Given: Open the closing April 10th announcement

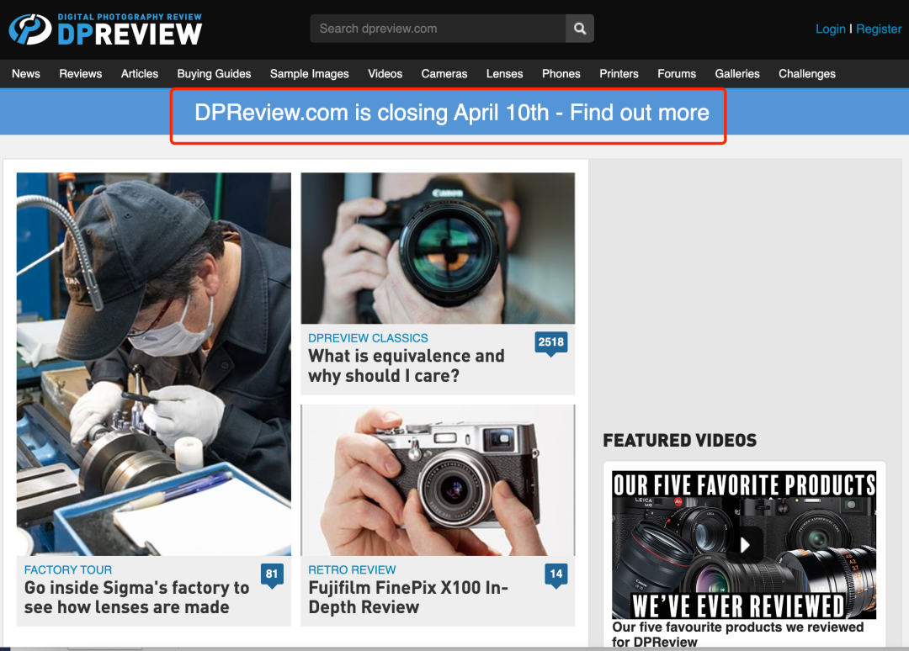Looking at the screenshot, I should pyautogui.click(x=452, y=113).
